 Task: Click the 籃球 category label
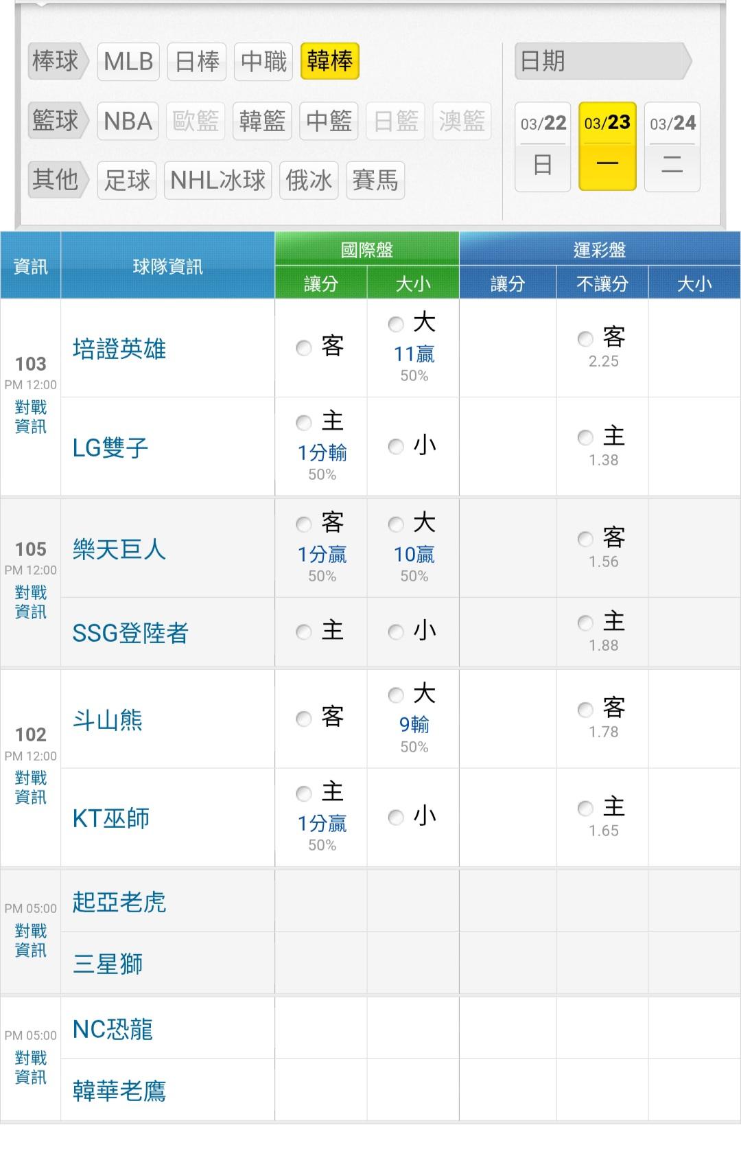point(58,121)
